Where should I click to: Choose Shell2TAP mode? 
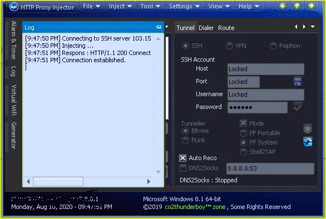tap(243, 152)
